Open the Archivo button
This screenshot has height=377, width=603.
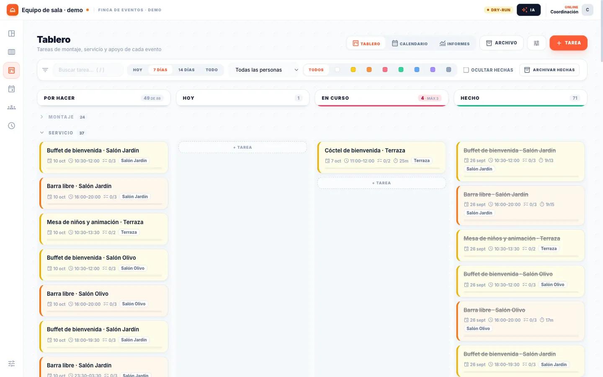(501, 43)
